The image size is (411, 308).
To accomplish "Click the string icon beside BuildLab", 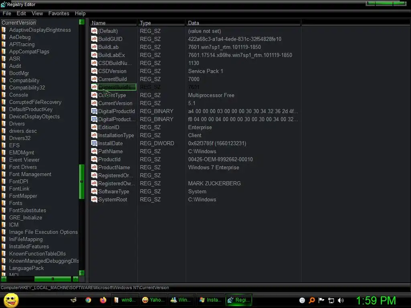I will click(94, 47).
